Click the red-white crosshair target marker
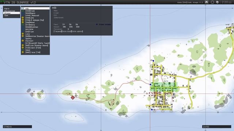The image size is (234, 131). [x=151, y=94]
